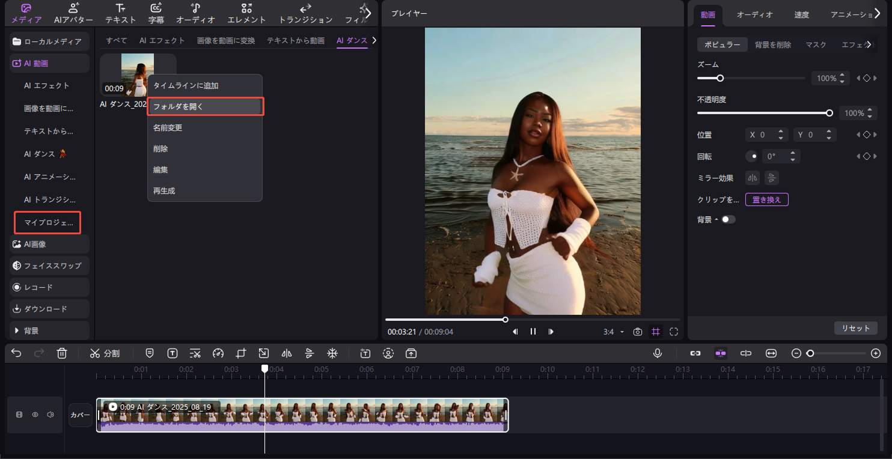Flip clip vertically from timeline toolbar
The image size is (892, 459).
point(310,353)
